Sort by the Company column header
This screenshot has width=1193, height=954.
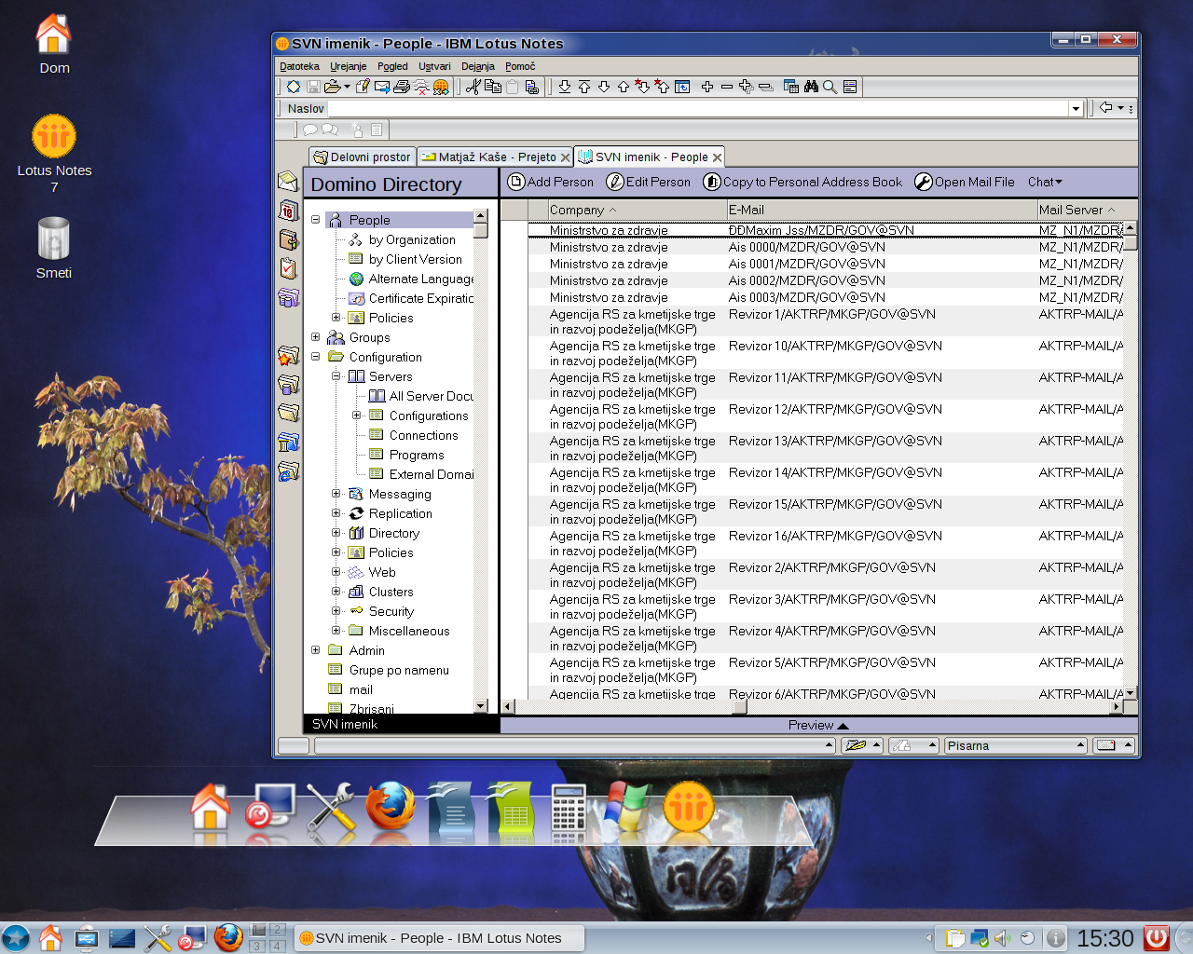click(637, 210)
